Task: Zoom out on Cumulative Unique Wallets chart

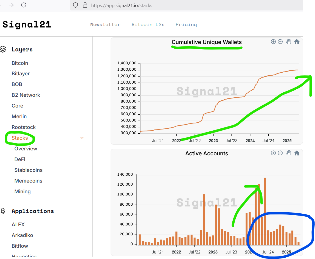Action: point(280,42)
